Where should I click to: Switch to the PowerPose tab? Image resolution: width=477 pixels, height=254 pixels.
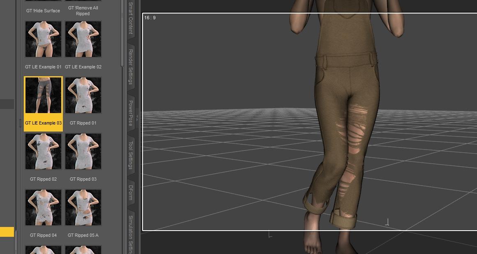click(x=131, y=113)
